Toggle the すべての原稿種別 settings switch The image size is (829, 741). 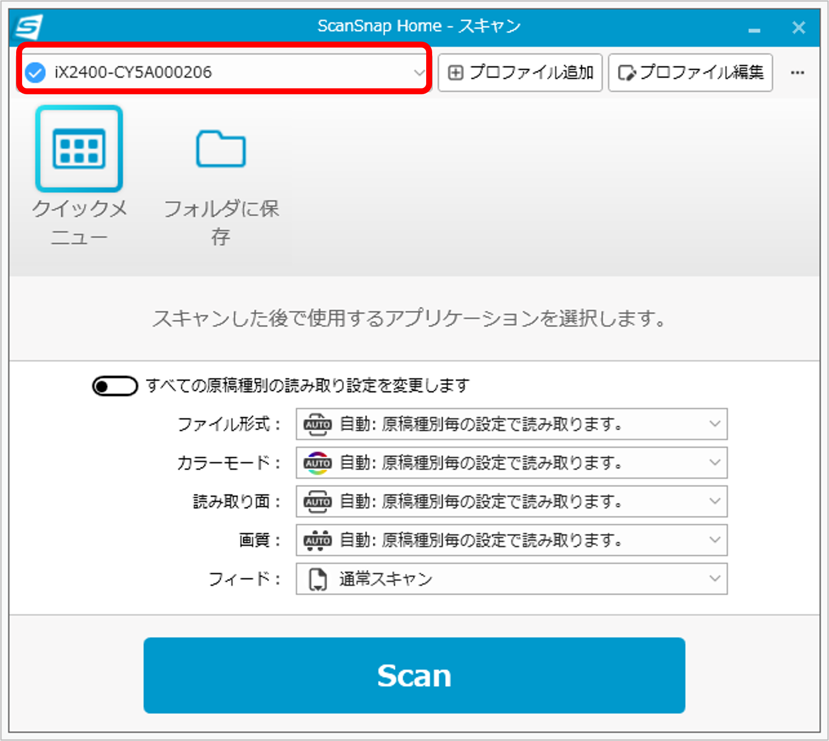pyautogui.click(x=115, y=386)
